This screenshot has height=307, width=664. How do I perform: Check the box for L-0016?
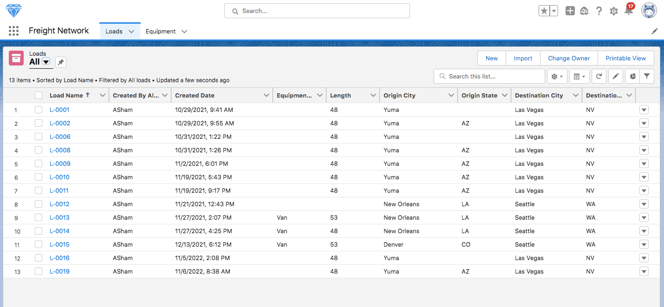coord(39,258)
